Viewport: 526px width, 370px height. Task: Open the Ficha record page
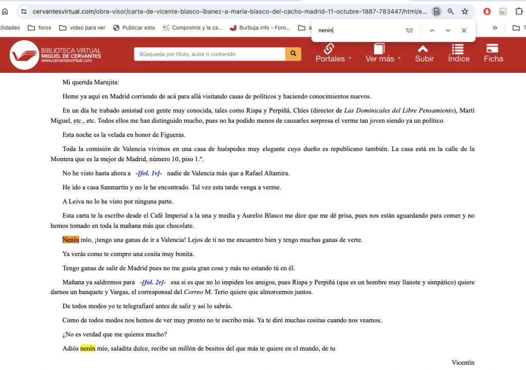[x=493, y=53]
